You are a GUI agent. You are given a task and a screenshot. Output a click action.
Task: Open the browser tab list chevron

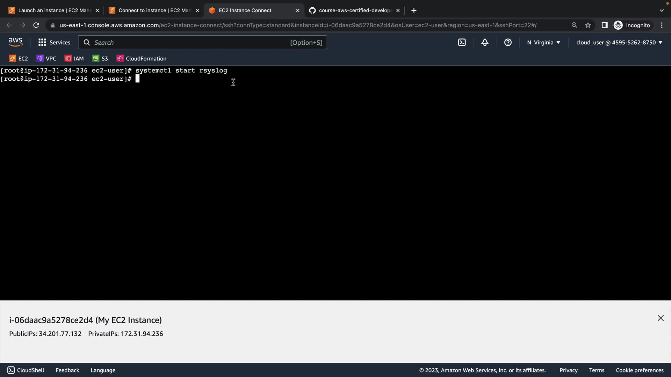tap(661, 10)
